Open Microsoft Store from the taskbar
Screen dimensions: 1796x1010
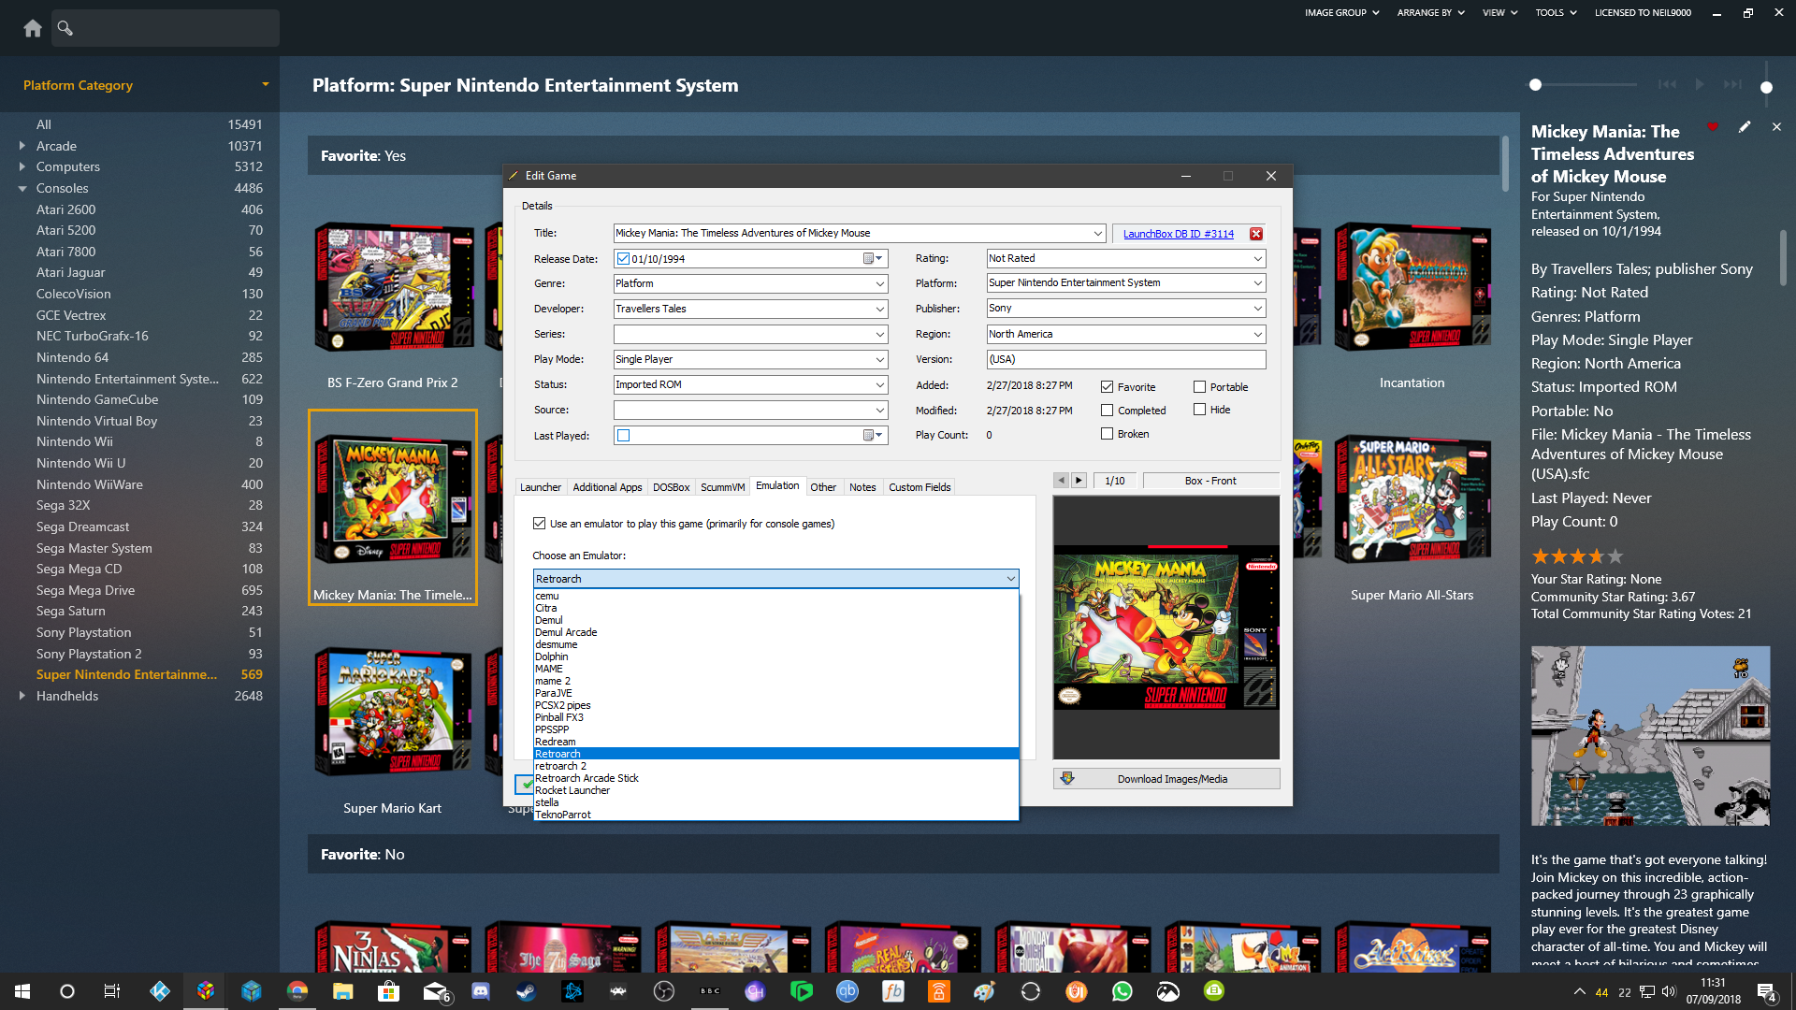[x=388, y=991]
